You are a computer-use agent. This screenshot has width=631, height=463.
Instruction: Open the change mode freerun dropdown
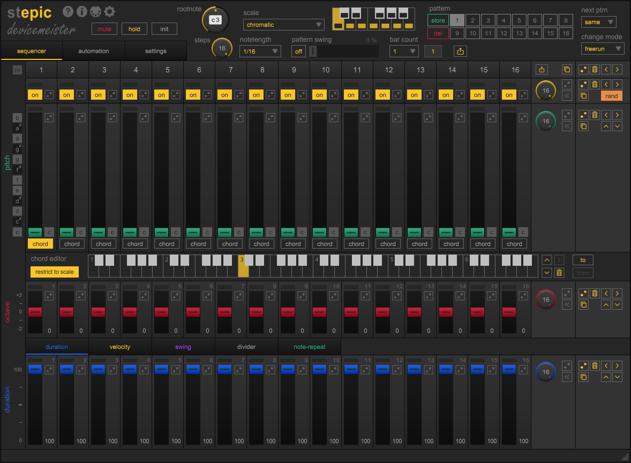pyautogui.click(x=603, y=49)
